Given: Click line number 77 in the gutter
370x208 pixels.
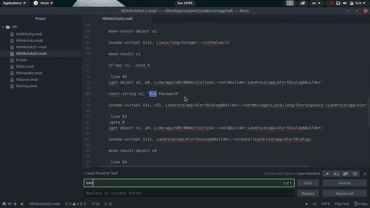Looking at the screenshot, I should tap(88, 94).
